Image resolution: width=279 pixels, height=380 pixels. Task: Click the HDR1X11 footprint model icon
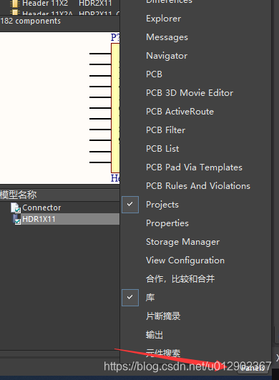[16, 219]
